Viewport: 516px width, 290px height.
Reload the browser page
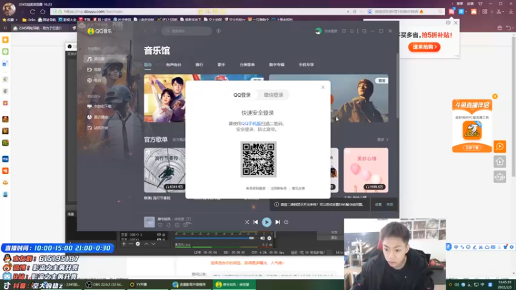[x=33, y=12]
